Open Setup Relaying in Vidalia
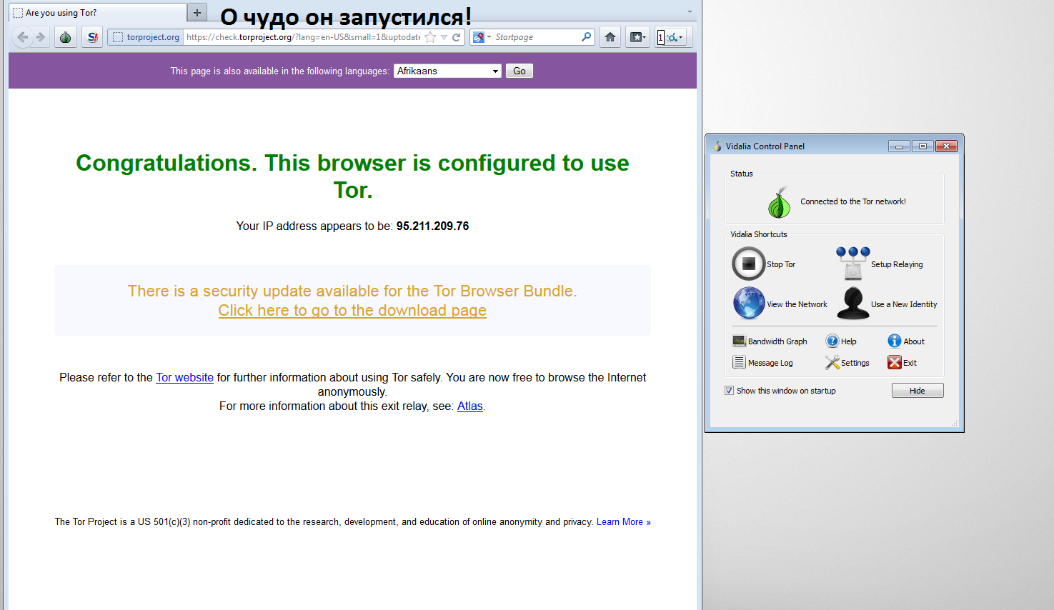Image resolution: width=1054 pixels, height=610 pixels. [x=879, y=264]
